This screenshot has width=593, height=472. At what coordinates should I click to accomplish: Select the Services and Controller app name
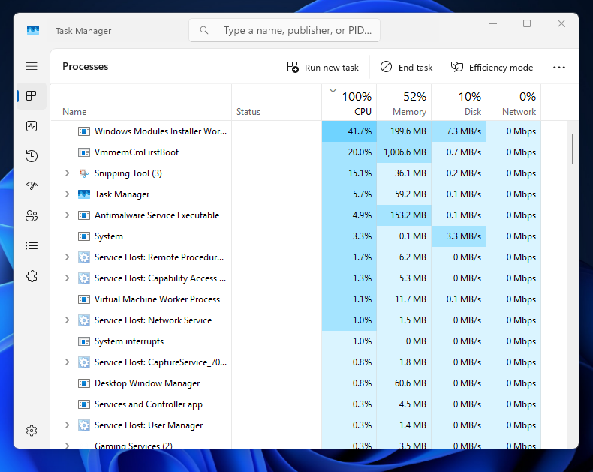click(149, 404)
